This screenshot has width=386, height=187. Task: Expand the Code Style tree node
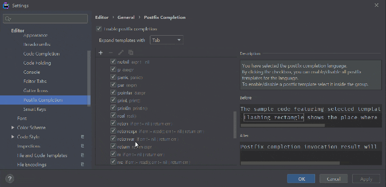13,137
